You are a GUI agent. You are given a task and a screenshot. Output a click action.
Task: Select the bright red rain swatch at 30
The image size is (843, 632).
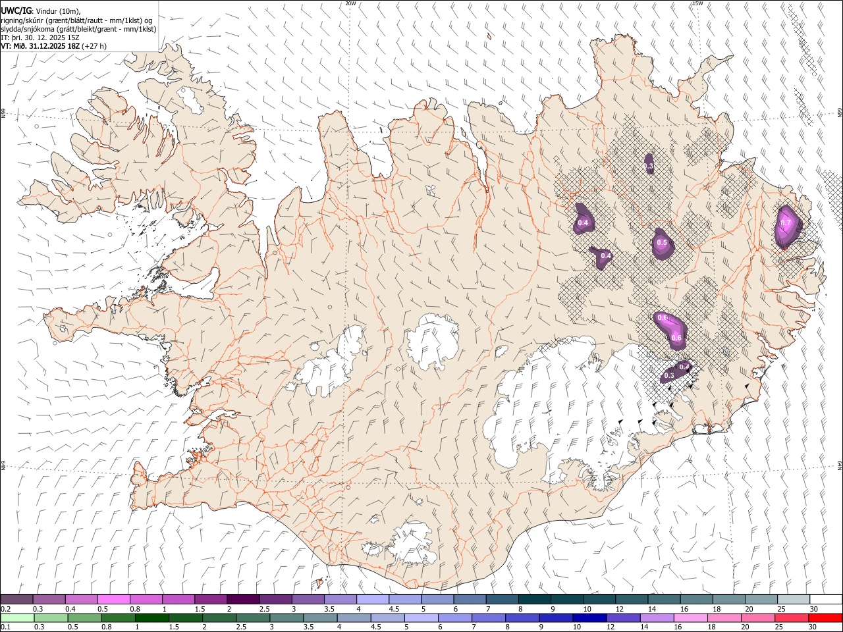825,618
